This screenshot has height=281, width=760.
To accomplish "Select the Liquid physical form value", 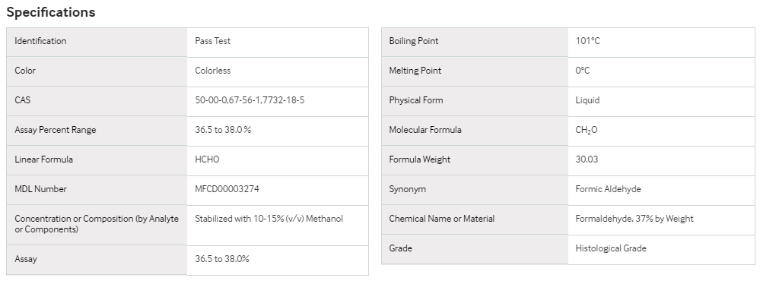I will tap(587, 100).
